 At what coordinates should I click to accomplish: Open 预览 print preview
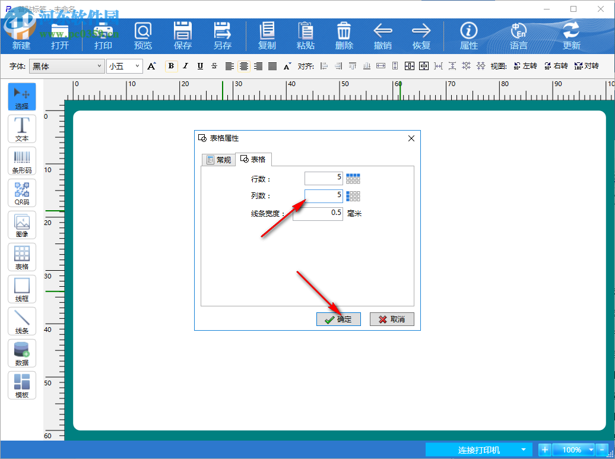click(x=143, y=35)
